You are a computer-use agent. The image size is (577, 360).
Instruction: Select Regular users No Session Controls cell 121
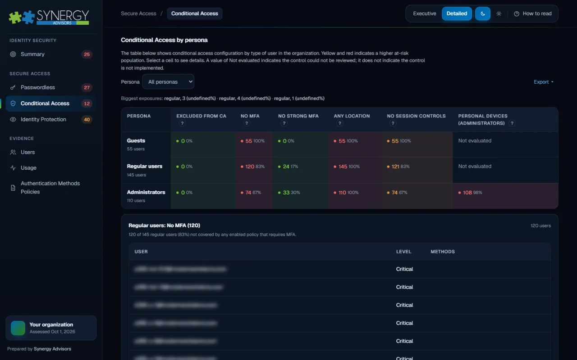(417, 170)
